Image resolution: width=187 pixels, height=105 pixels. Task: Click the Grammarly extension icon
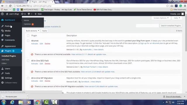181,6
